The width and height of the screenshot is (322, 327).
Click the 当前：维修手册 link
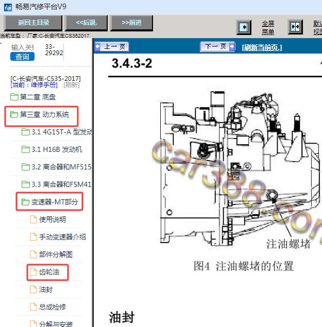click(x=34, y=85)
